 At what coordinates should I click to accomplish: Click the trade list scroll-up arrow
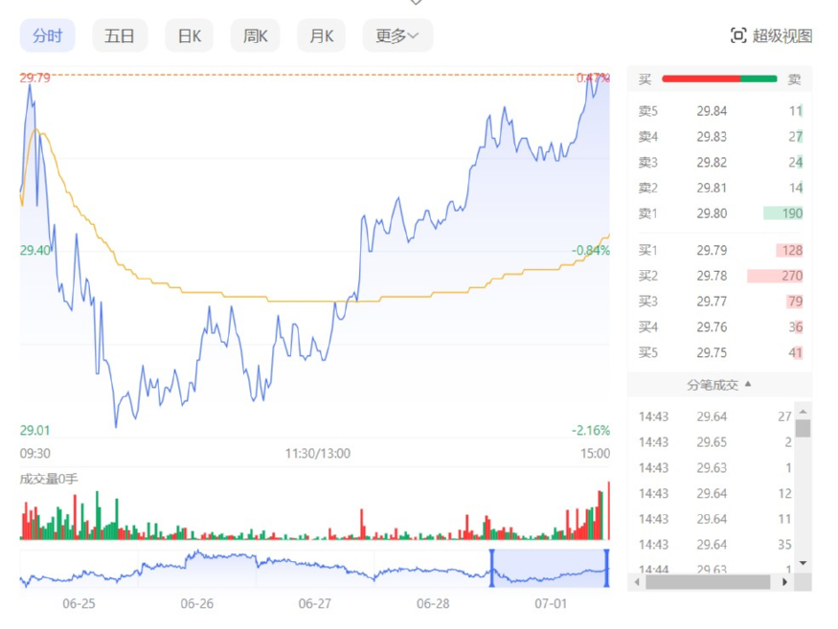click(x=803, y=412)
